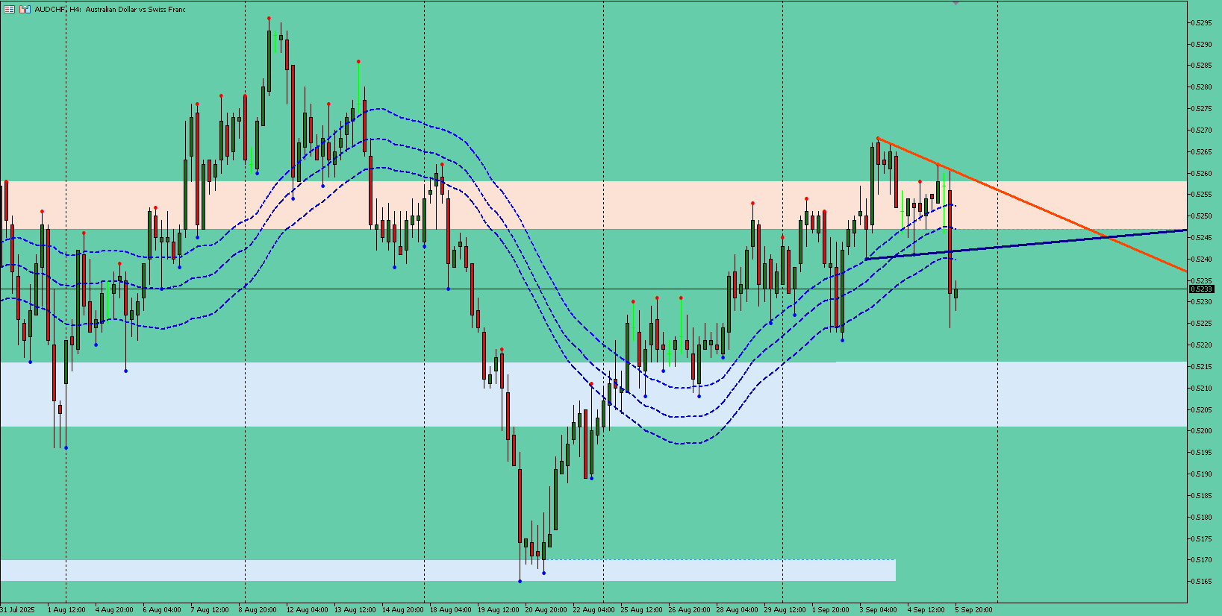The width and height of the screenshot is (1222, 616).
Task: Click the 1 Aug 12:00 time label
Action: (x=66, y=610)
